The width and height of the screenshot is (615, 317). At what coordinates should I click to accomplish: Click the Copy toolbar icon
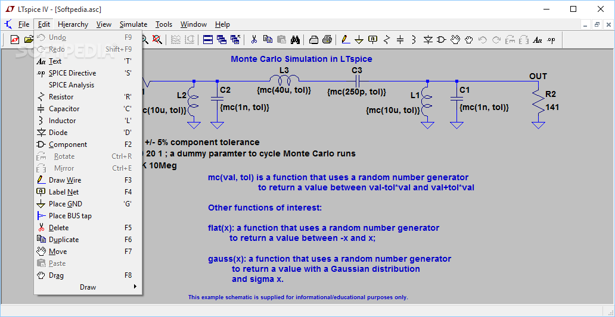click(268, 39)
